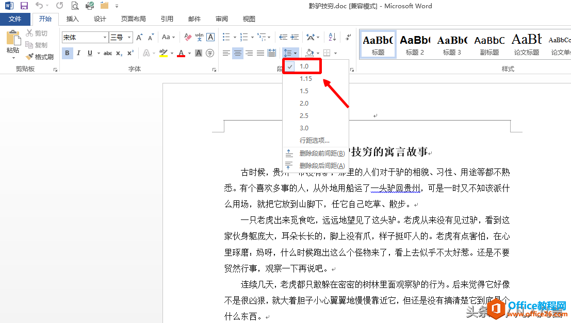Apply 标题 heading style thumbnail

378,44
